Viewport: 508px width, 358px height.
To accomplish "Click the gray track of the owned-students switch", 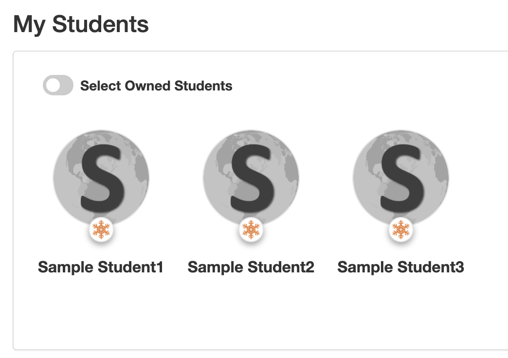I will [x=67, y=85].
